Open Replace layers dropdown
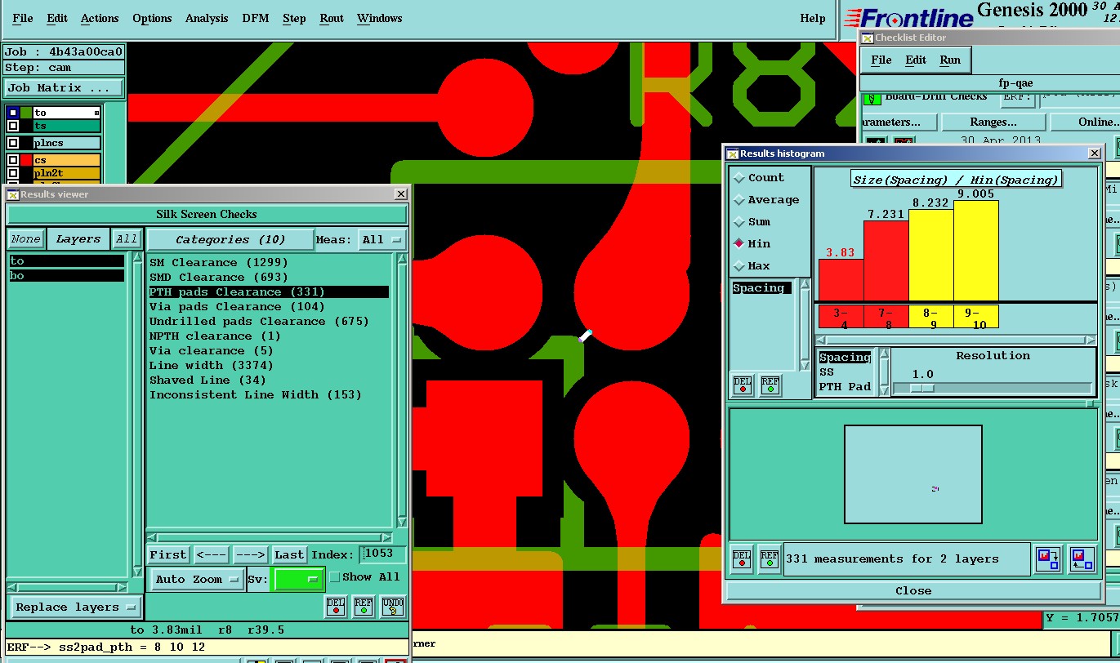Screen dimensions: 1120x663 (x=74, y=607)
